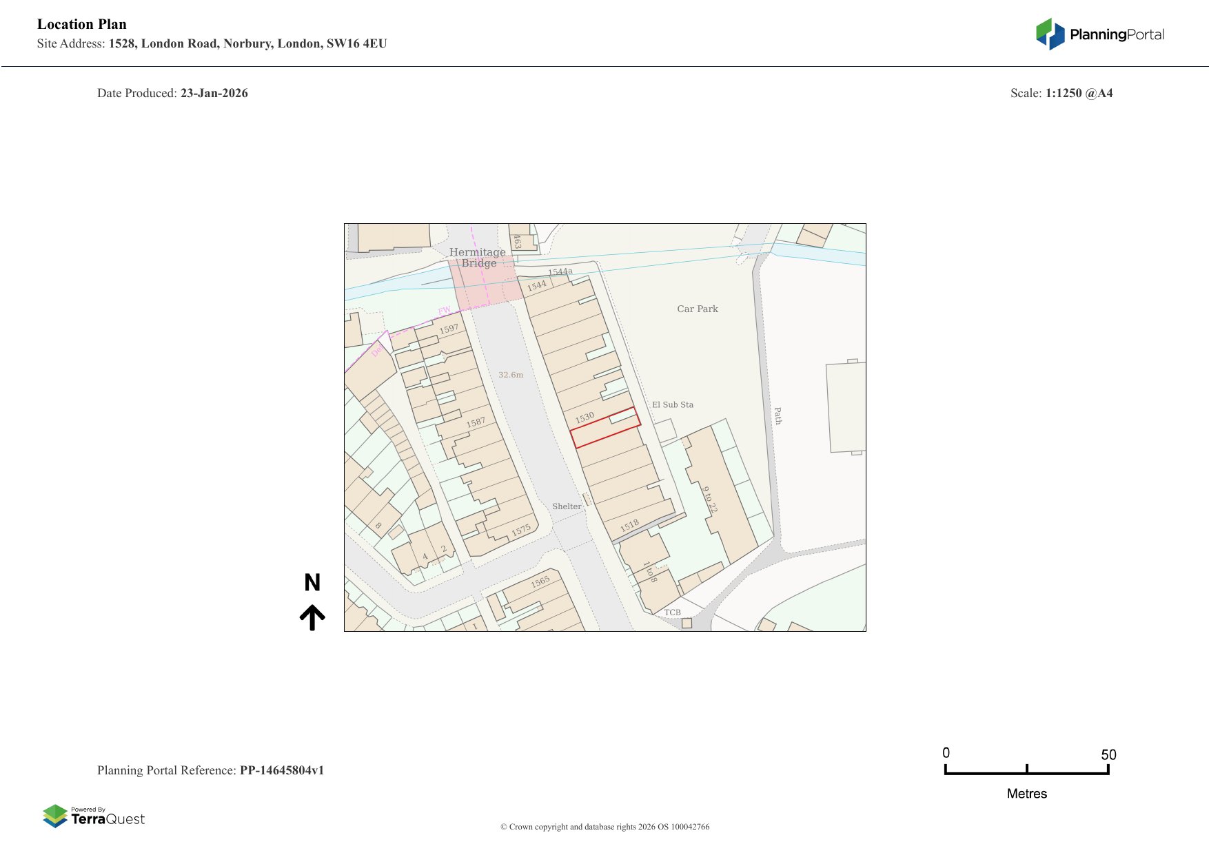Click the PlanningPortal logo icon
The image size is (1209, 855).
pos(1050,34)
